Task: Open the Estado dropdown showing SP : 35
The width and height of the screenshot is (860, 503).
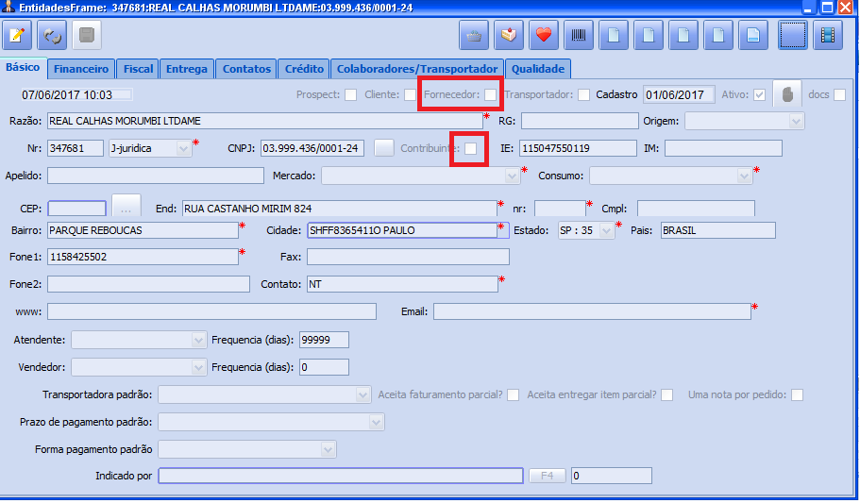Action: click(605, 231)
